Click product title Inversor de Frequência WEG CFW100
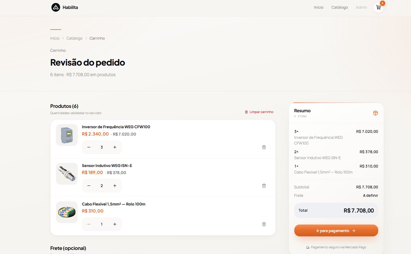411x254 pixels. 116,127
